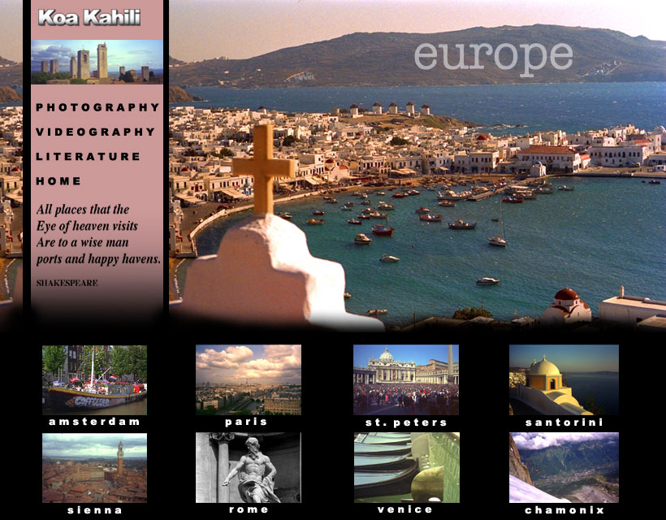Click the 'paris' text label
The height and width of the screenshot is (520, 666).
[x=246, y=422]
